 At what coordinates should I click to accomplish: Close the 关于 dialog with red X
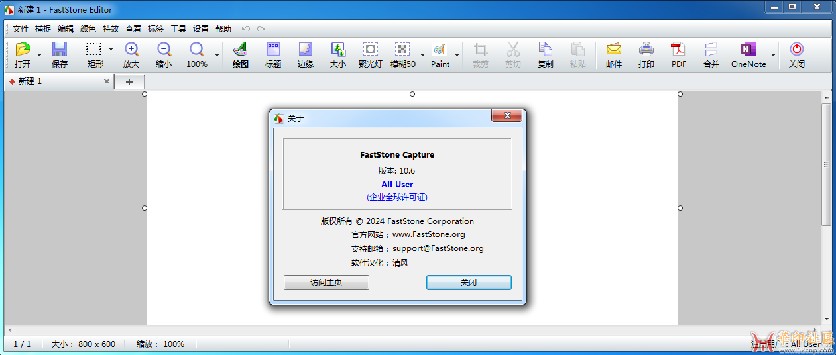[507, 116]
